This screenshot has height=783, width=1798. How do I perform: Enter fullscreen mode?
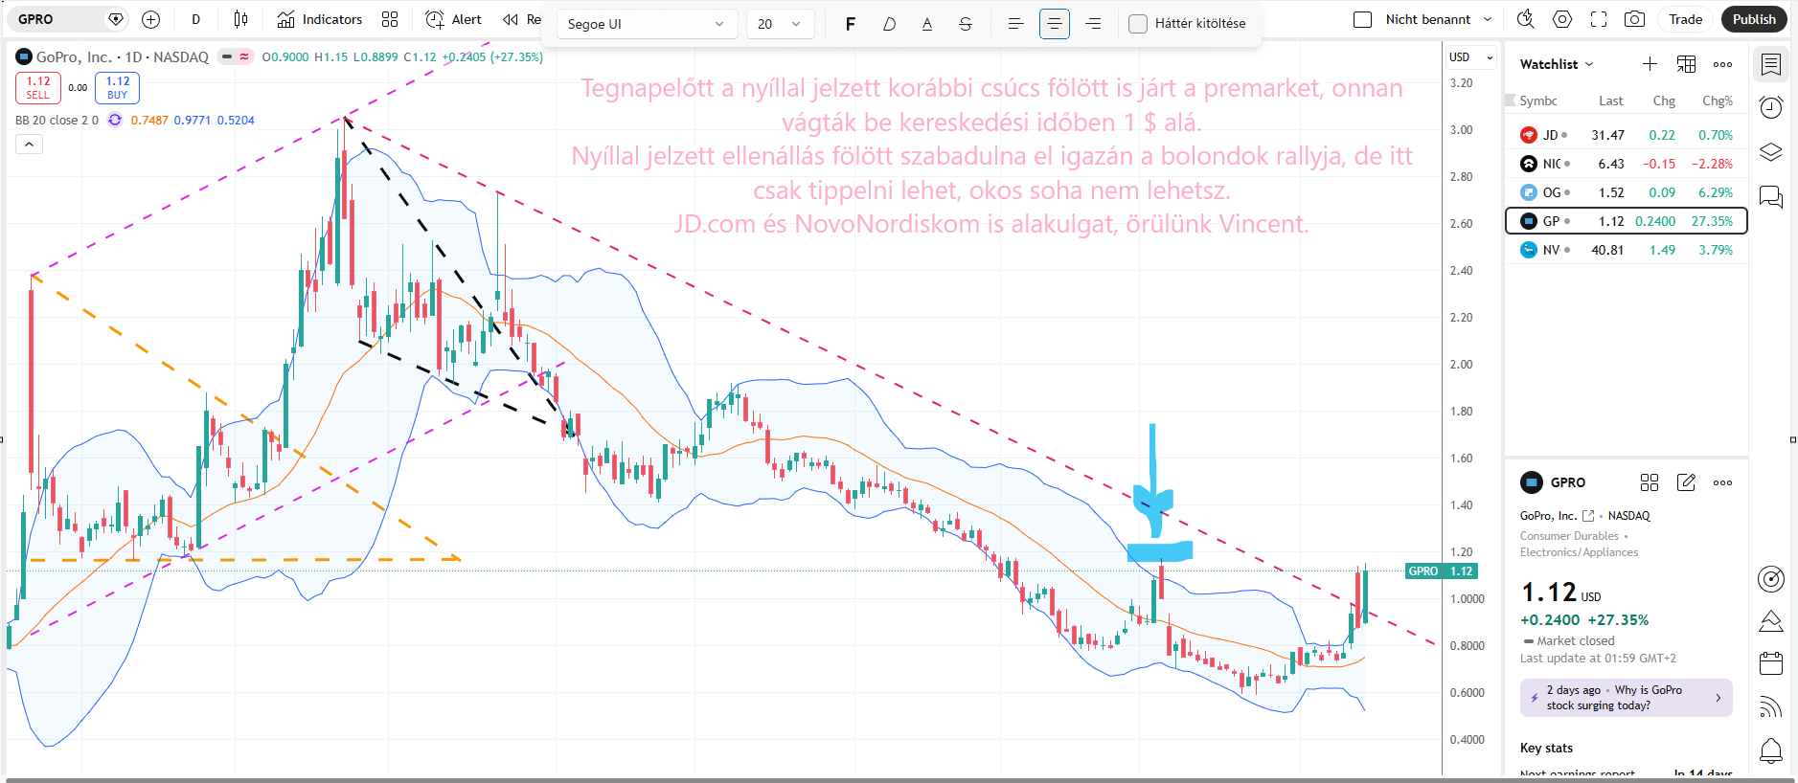1599,19
